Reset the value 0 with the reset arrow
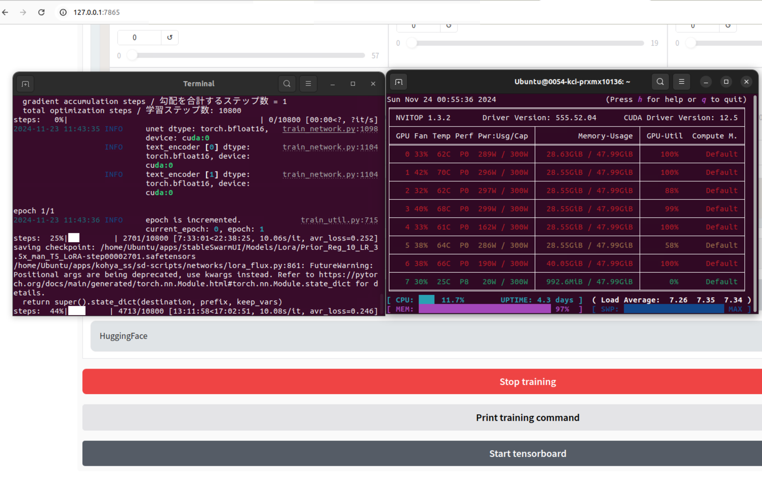Image resolution: width=762 pixels, height=486 pixels. click(170, 38)
